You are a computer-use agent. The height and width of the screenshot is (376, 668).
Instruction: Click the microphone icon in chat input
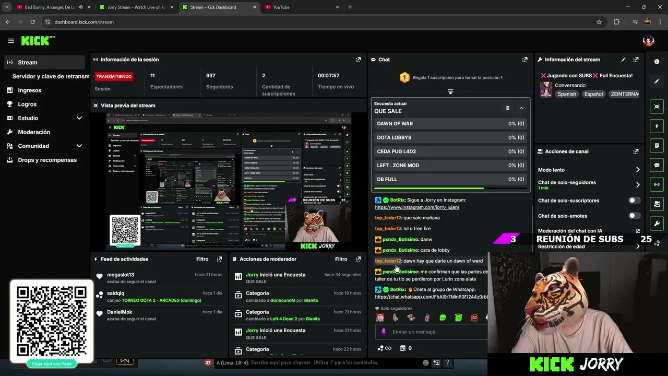point(384,332)
